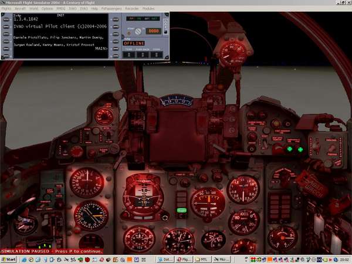Open the FsPassengers menu
The width and height of the screenshot is (352, 264).
[111, 9]
